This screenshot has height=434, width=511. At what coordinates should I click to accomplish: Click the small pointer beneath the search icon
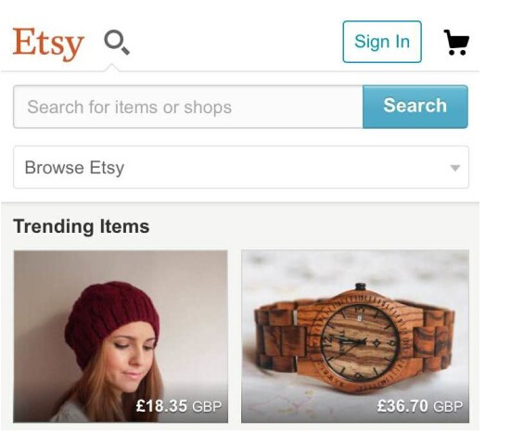112,68
